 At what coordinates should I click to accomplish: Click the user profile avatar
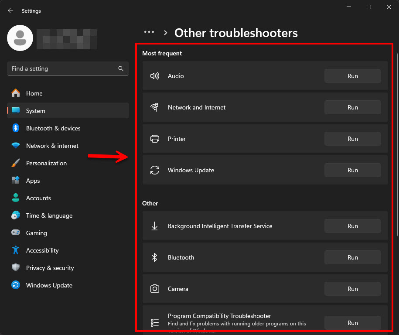pyautogui.click(x=20, y=38)
